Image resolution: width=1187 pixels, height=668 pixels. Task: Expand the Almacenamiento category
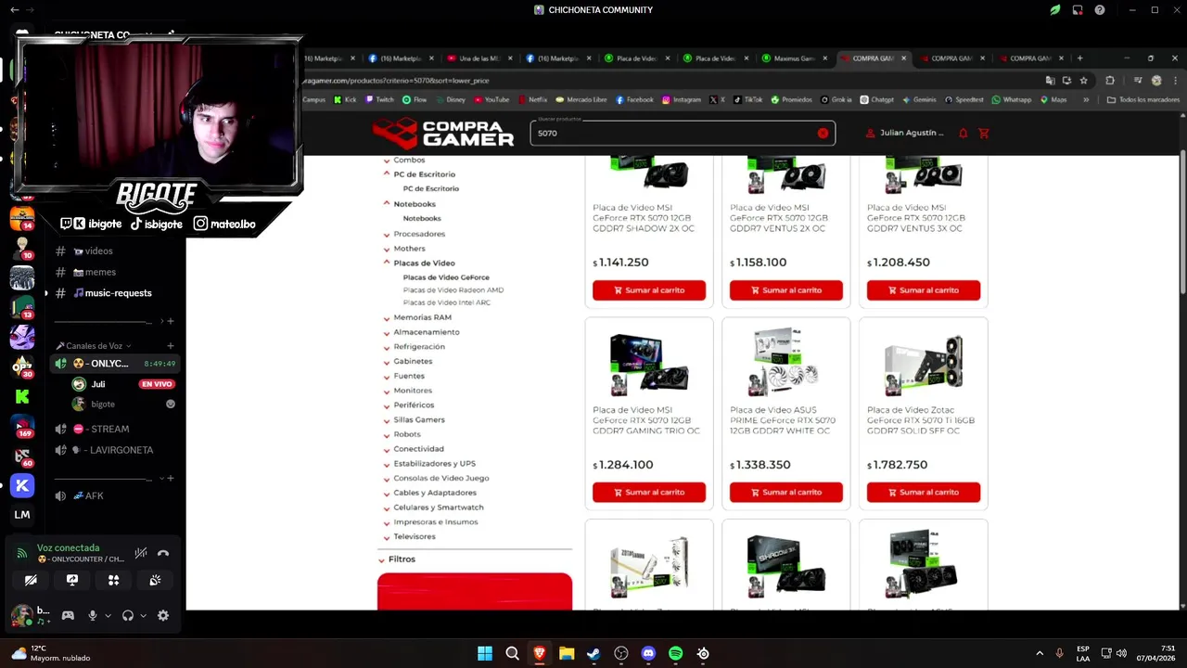pos(387,332)
